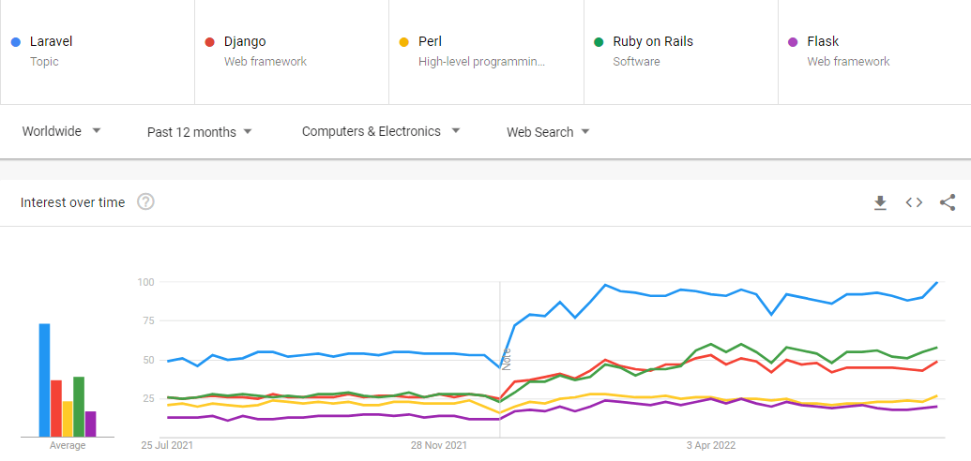Click the red Django color dot
This screenshot has height=461, width=971.
[210, 42]
